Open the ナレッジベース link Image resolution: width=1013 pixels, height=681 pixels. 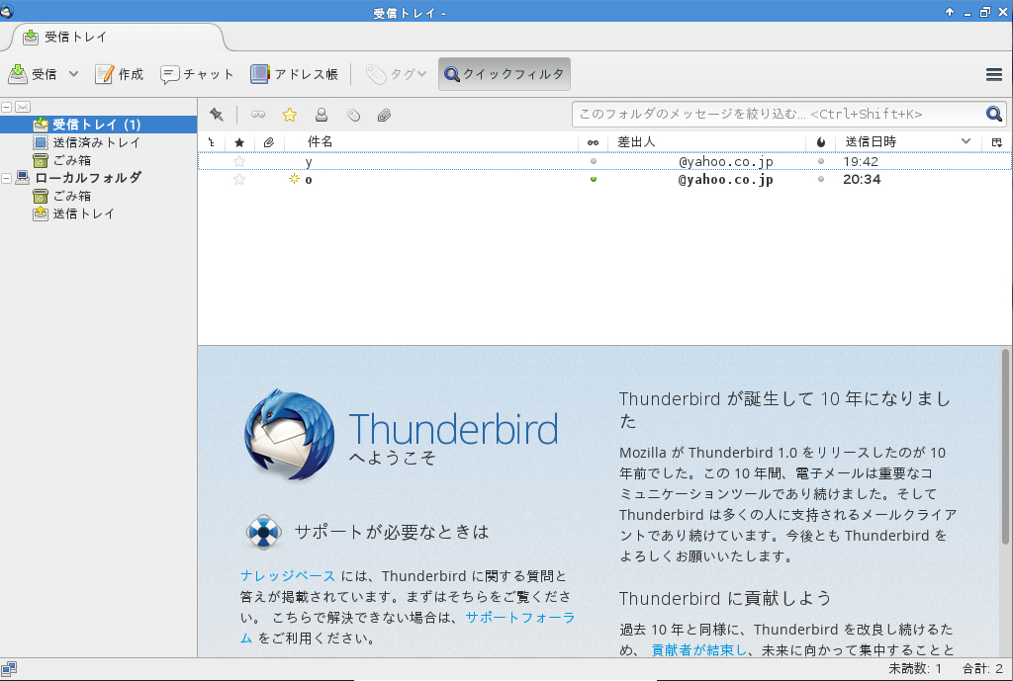pyautogui.click(x=287, y=575)
